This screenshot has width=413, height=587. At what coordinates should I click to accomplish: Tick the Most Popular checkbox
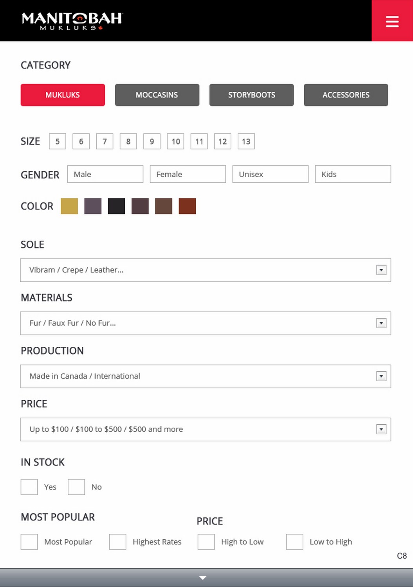(29, 542)
